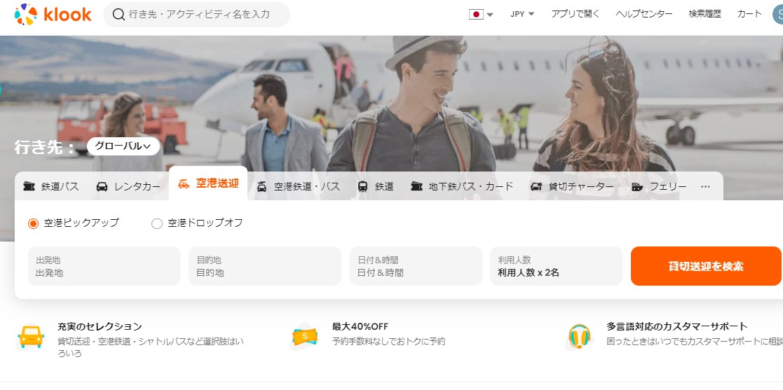Switch to the 空港鉄道・バス tab

[298, 186]
